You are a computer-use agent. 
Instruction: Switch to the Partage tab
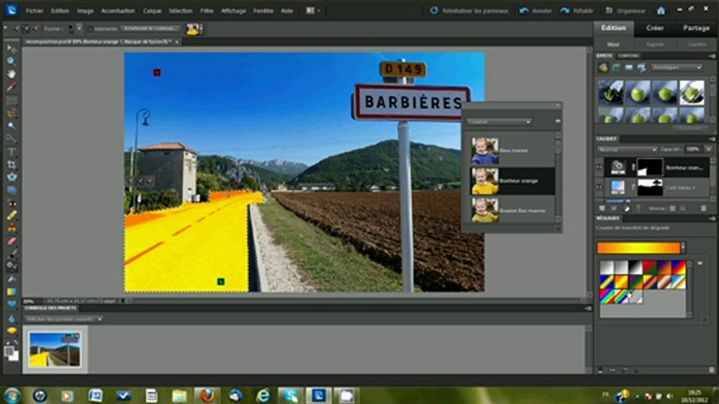696,28
